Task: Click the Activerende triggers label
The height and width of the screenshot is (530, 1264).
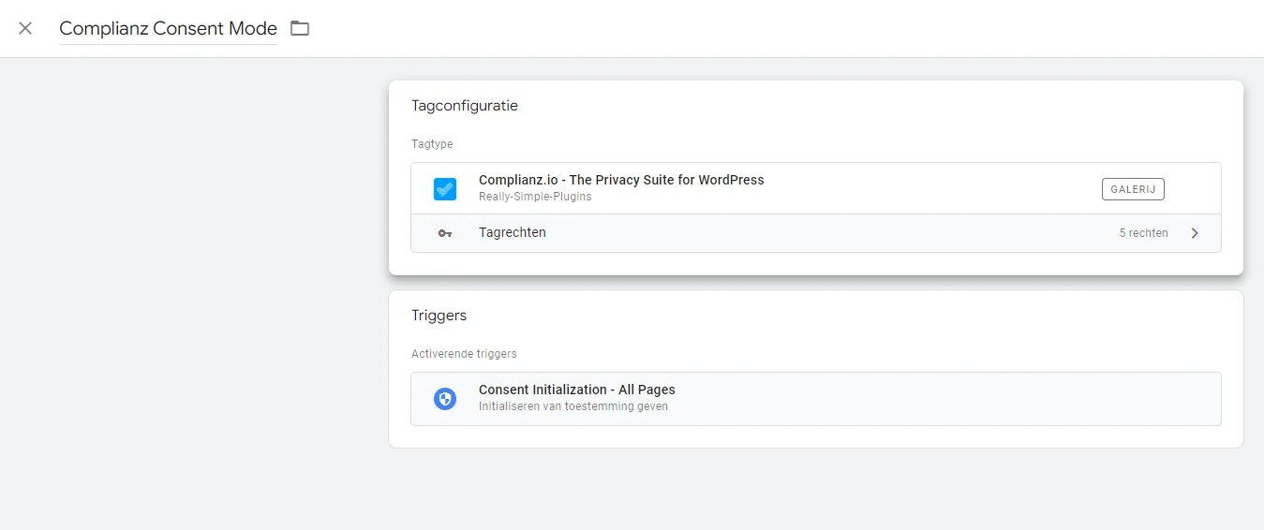Action: (x=464, y=354)
